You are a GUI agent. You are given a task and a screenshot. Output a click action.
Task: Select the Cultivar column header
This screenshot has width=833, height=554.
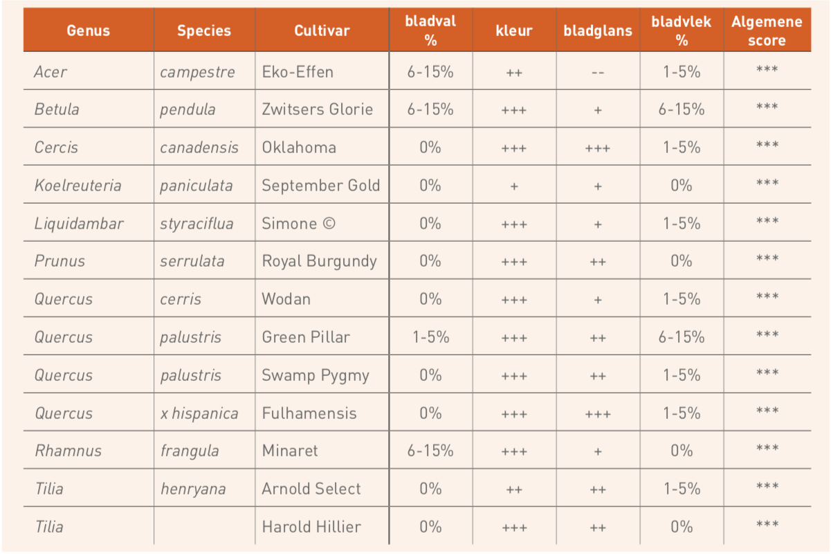pyautogui.click(x=322, y=30)
